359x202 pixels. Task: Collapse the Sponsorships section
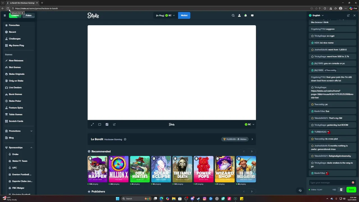coord(31,148)
